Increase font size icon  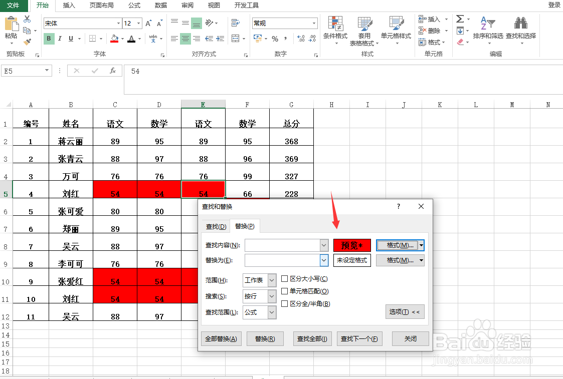pyautogui.click(x=148, y=24)
